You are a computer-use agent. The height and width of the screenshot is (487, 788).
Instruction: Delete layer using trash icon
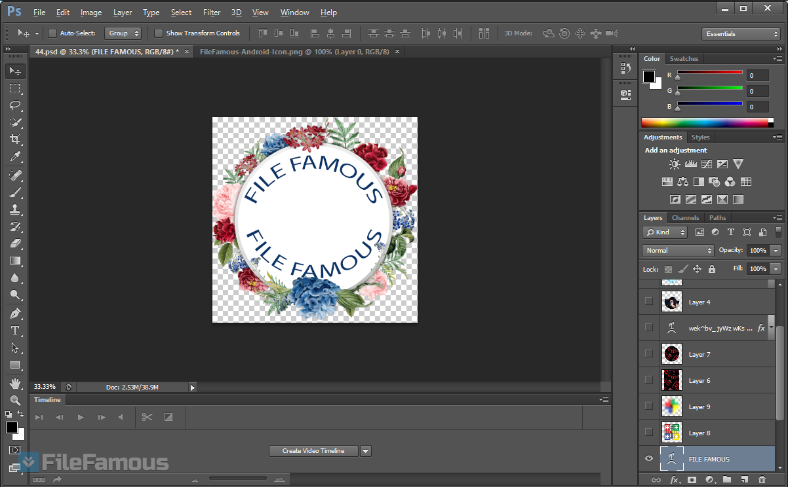pos(761,480)
